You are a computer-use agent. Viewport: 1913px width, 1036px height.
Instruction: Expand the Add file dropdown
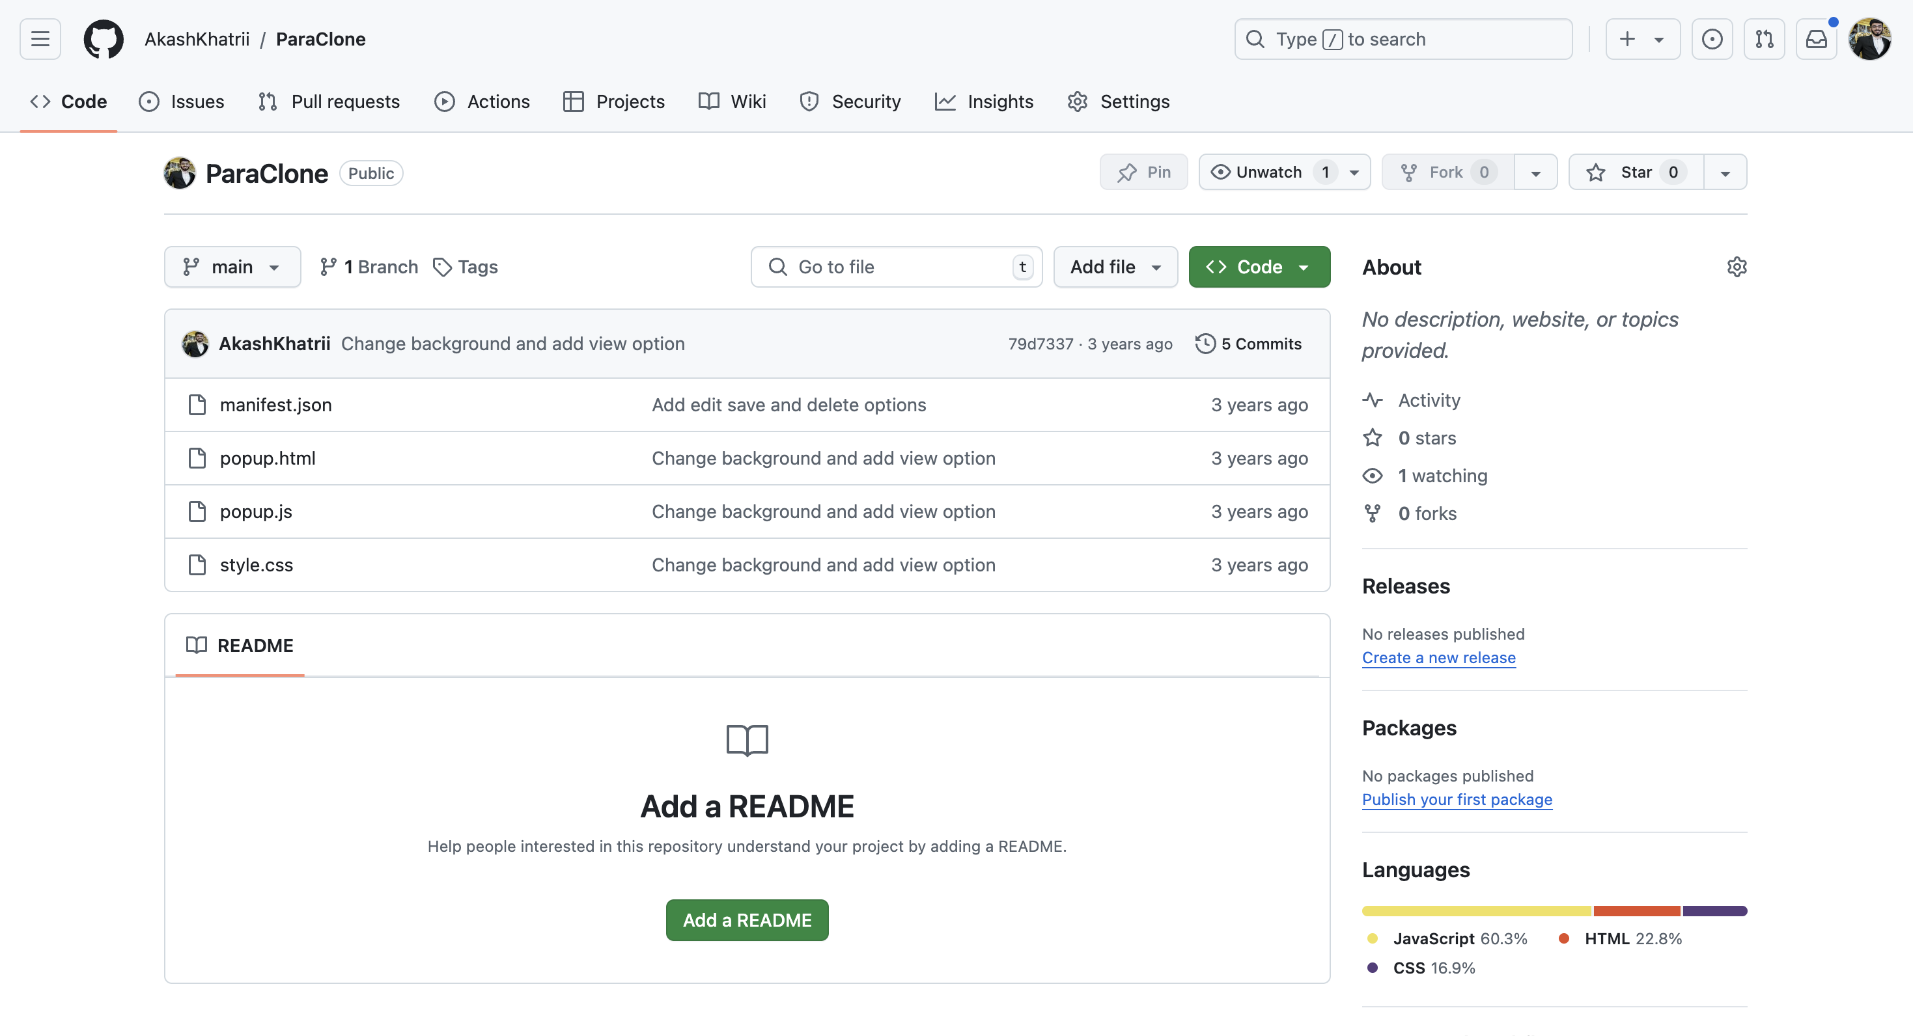point(1115,266)
